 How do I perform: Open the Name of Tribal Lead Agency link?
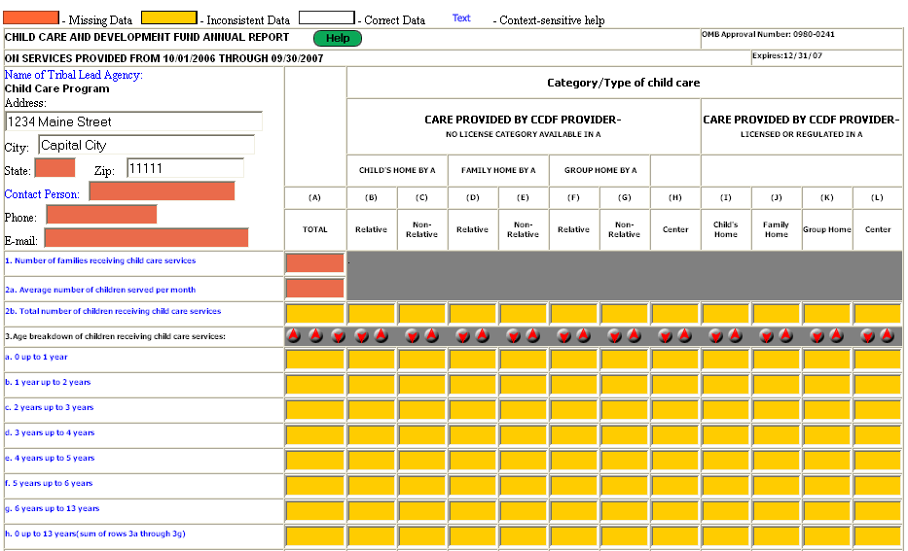[x=73, y=75]
